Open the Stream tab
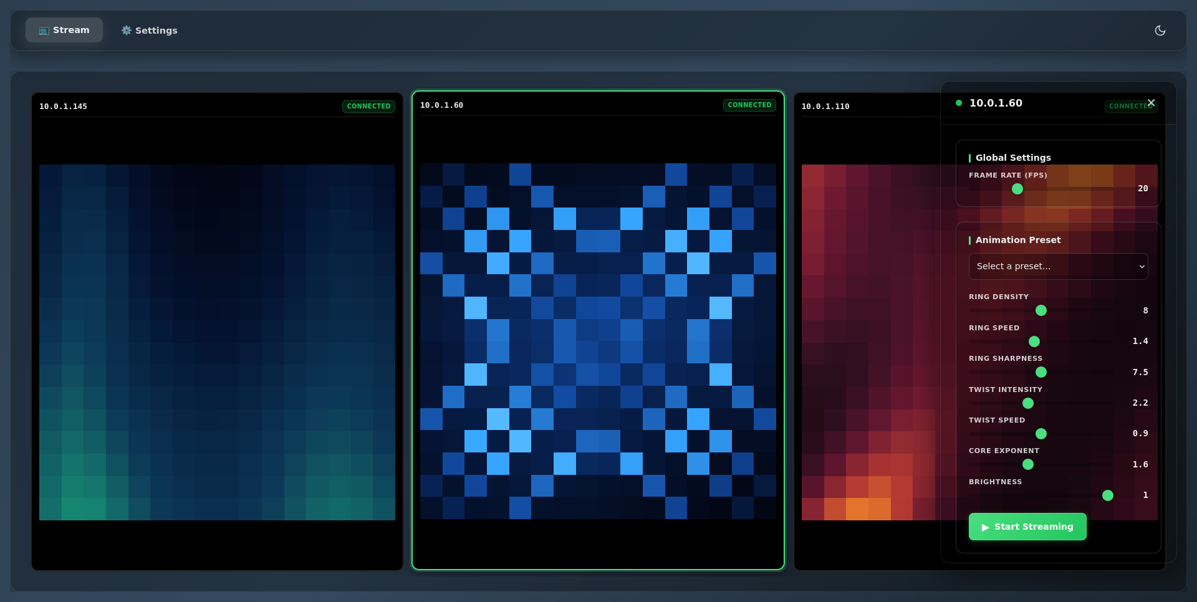The width and height of the screenshot is (1197, 602). 64,30
